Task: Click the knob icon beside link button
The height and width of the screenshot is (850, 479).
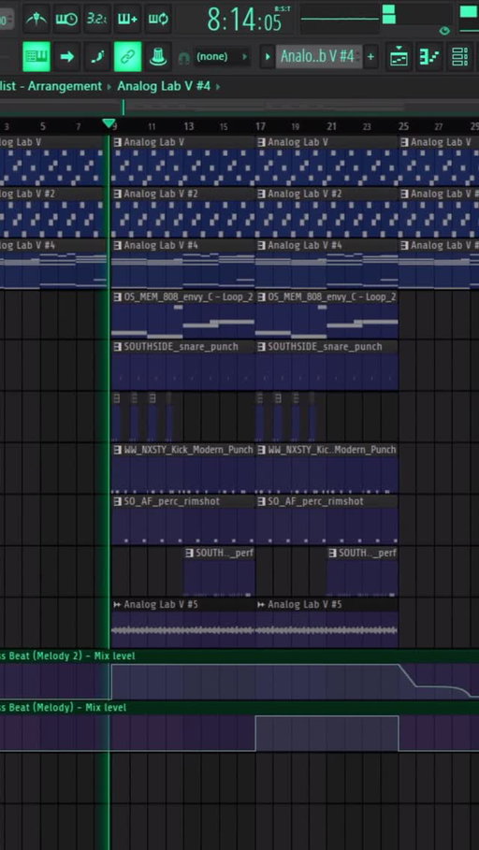Action: click(x=158, y=56)
